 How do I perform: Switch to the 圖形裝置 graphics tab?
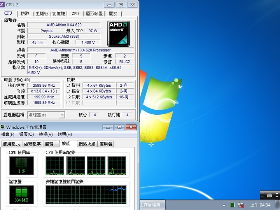point(94,14)
